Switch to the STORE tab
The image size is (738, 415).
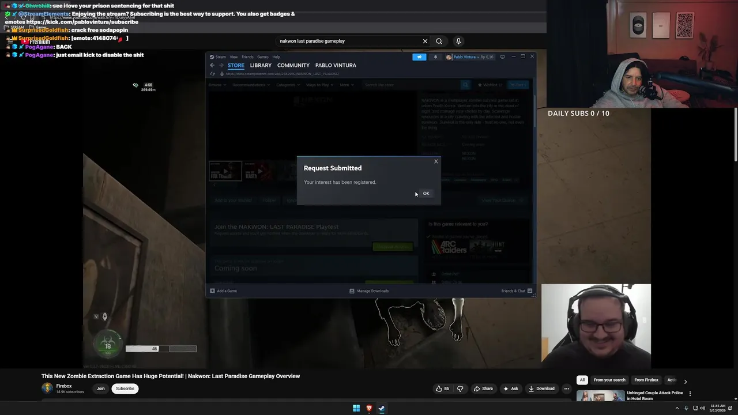coord(236,65)
